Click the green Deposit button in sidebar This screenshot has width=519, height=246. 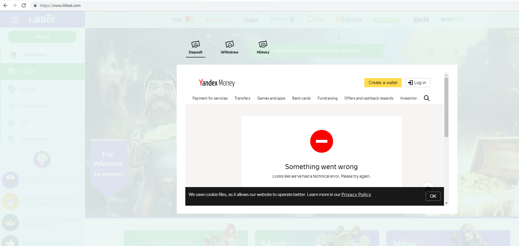pyautogui.click(x=42, y=37)
